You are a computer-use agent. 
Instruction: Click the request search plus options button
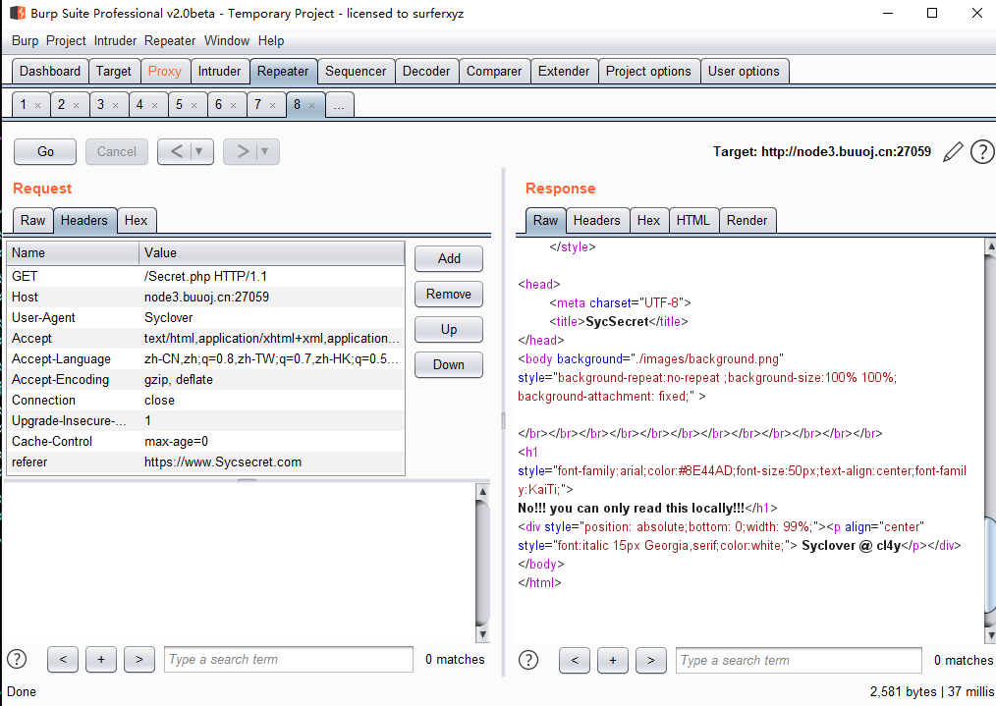[101, 659]
